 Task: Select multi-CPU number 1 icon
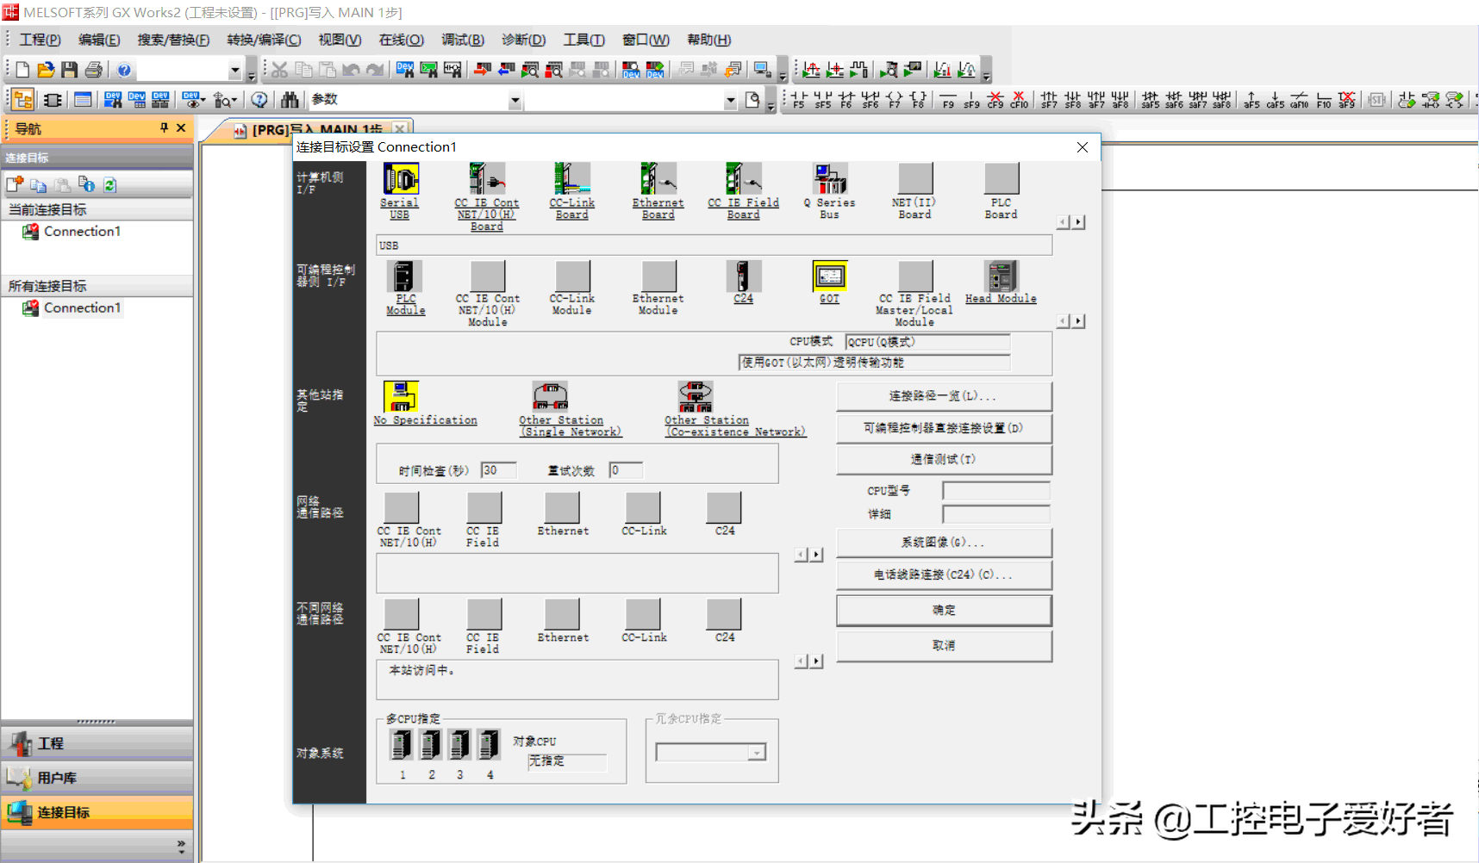tap(402, 745)
